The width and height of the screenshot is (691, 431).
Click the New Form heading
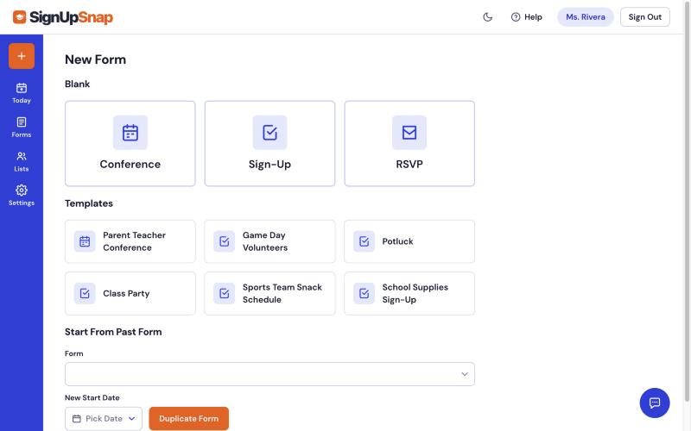pyautogui.click(x=95, y=59)
